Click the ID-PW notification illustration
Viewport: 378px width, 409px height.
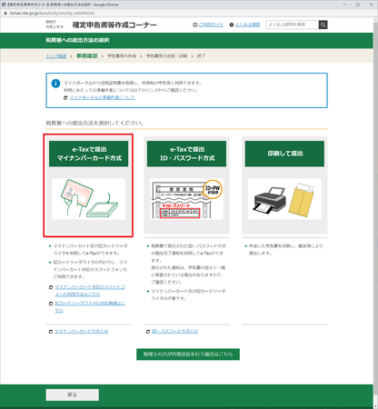pyautogui.click(x=186, y=199)
